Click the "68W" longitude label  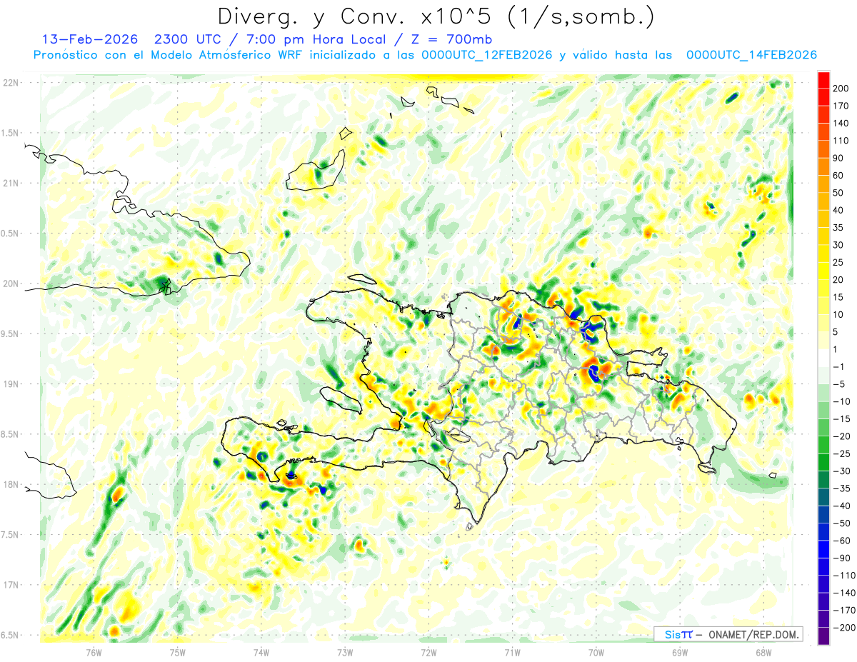pyautogui.click(x=763, y=651)
